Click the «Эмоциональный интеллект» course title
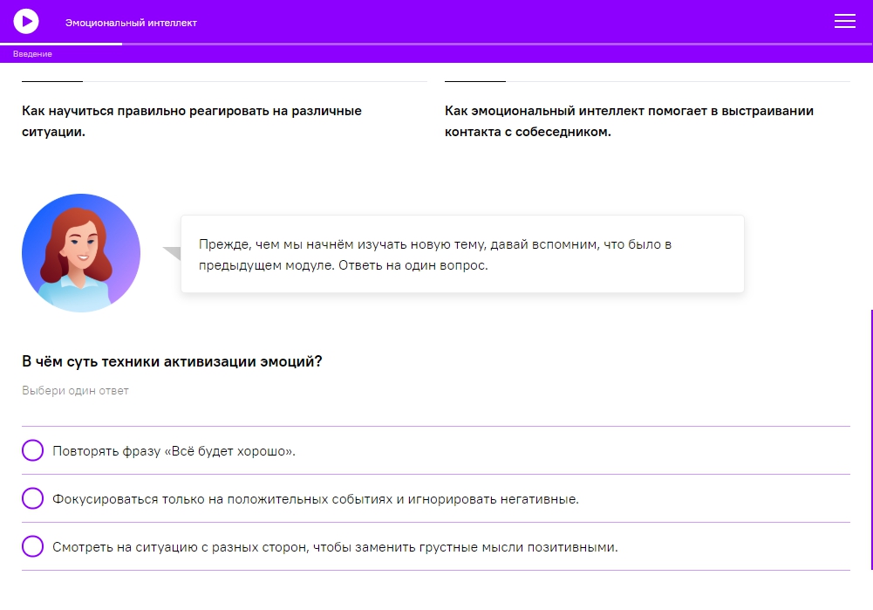 (x=131, y=23)
